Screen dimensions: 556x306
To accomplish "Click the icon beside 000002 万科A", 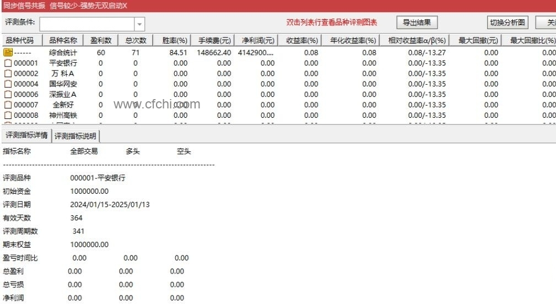I will tap(8, 74).
